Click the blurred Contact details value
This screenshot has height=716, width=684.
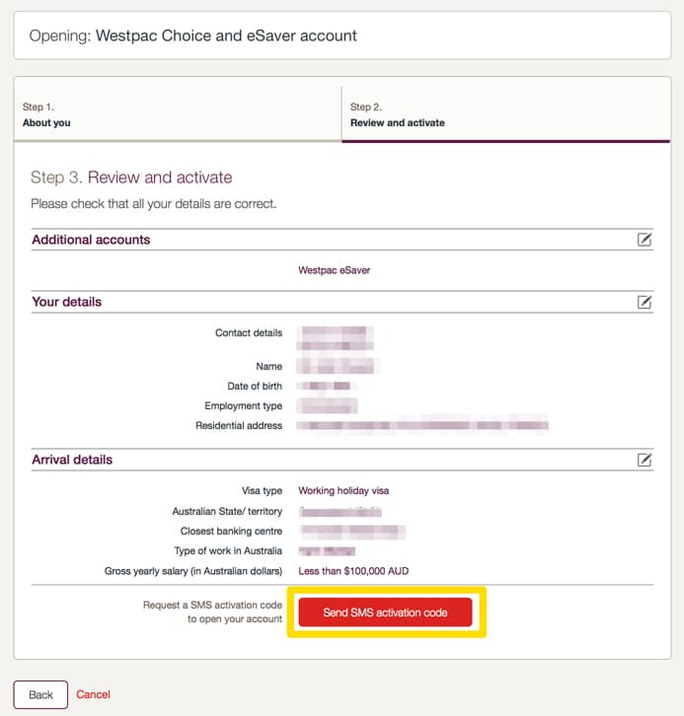(x=336, y=338)
